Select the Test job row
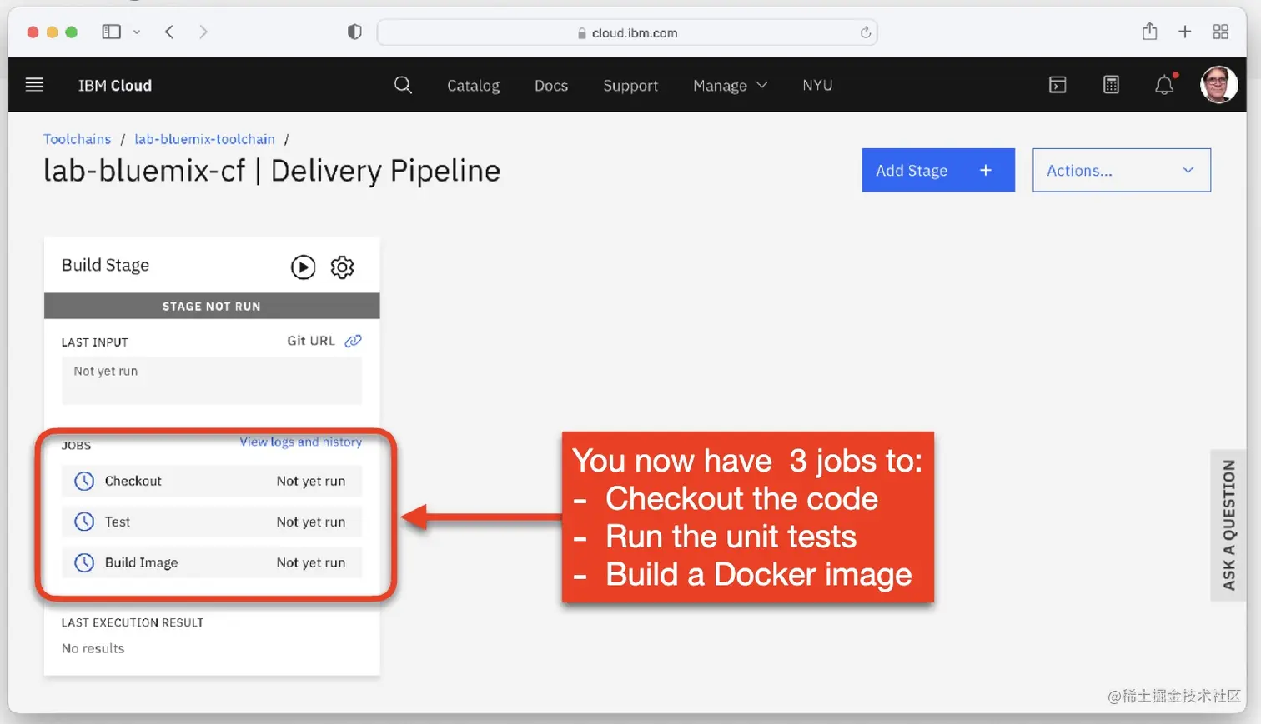Image resolution: width=1261 pixels, height=724 pixels. (212, 522)
